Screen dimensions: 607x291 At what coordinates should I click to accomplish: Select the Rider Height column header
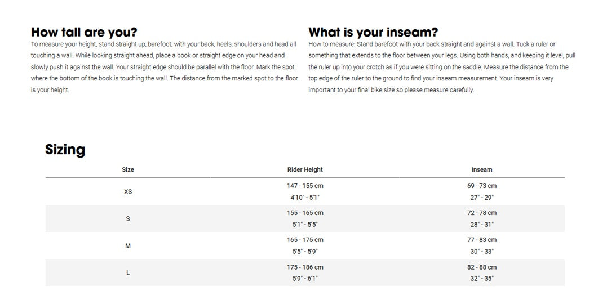coord(305,169)
